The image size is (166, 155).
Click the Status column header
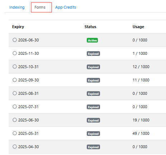(90, 27)
